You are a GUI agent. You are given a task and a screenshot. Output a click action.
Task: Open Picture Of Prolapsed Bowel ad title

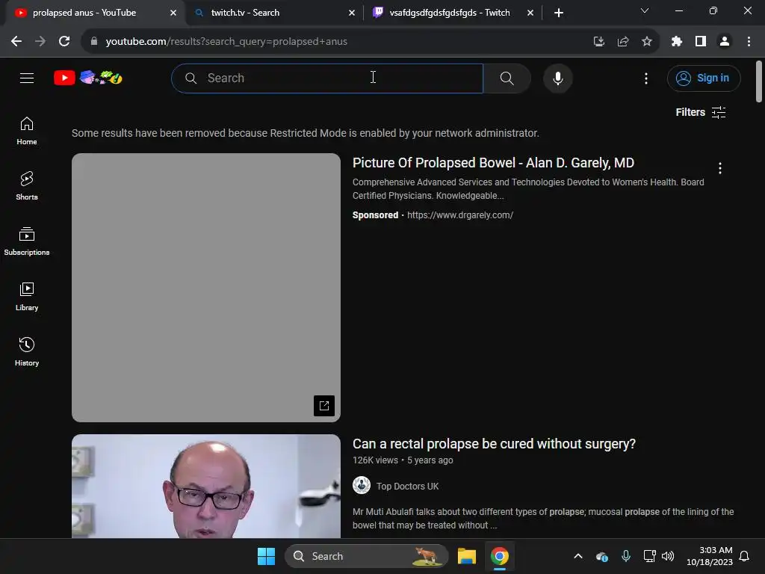click(x=493, y=163)
